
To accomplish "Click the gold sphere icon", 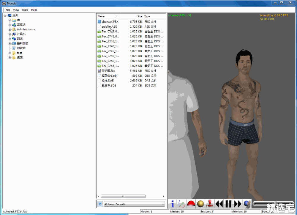I will tap(200, 204).
